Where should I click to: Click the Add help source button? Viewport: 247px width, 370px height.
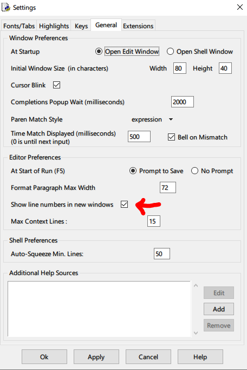click(x=219, y=309)
